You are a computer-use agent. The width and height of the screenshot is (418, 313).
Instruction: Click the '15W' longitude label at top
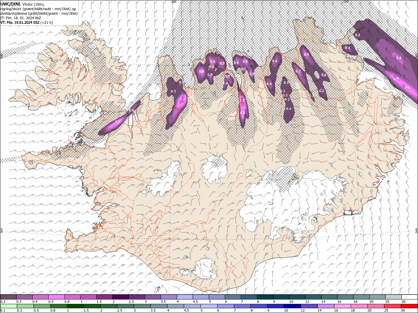pyautogui.click(x=346, y=1)
